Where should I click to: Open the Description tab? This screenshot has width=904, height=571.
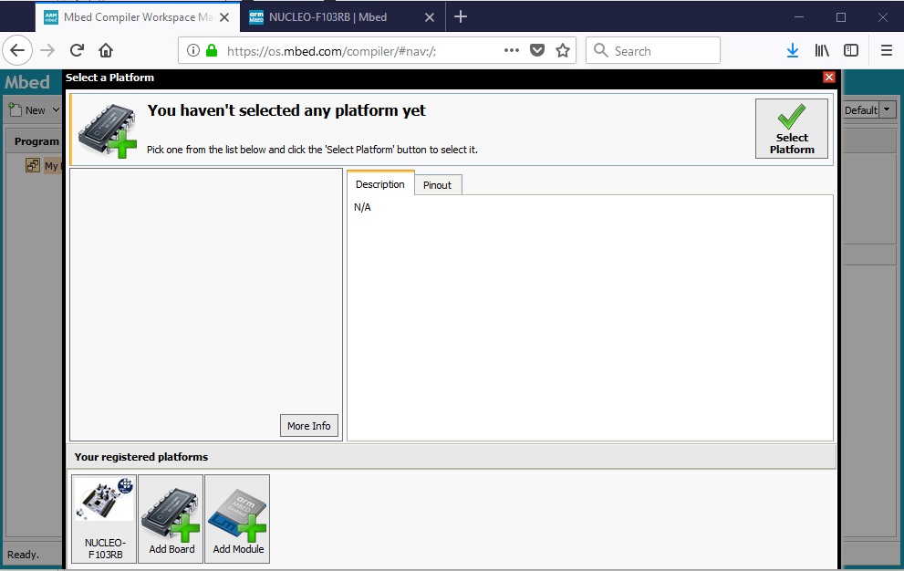[379, 184]
